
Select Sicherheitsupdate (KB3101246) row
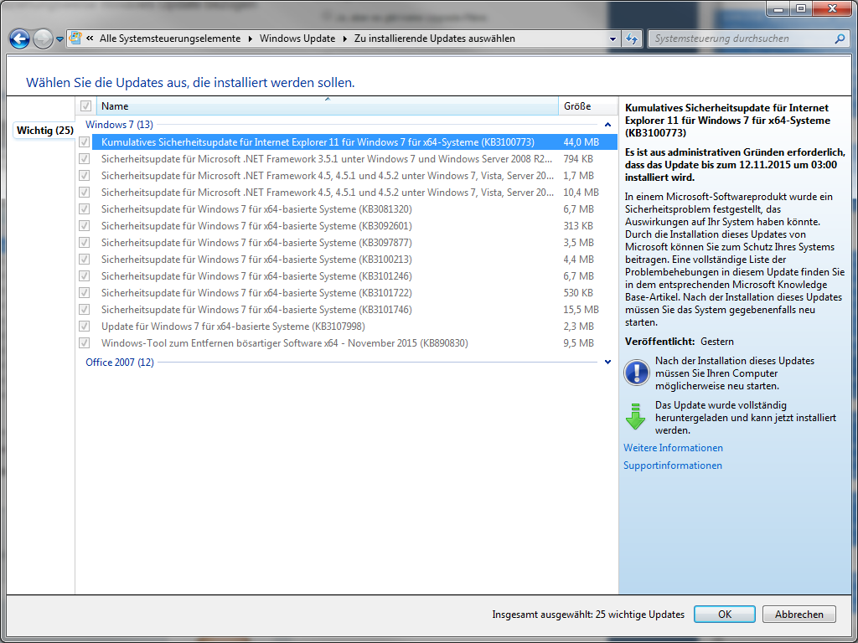[x=354, y=276]
